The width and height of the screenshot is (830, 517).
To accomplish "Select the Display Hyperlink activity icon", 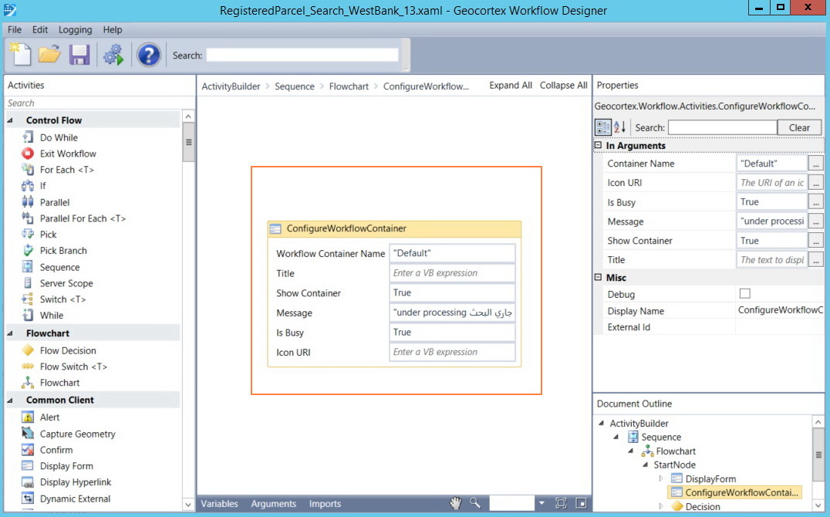I will pos(28,482).
